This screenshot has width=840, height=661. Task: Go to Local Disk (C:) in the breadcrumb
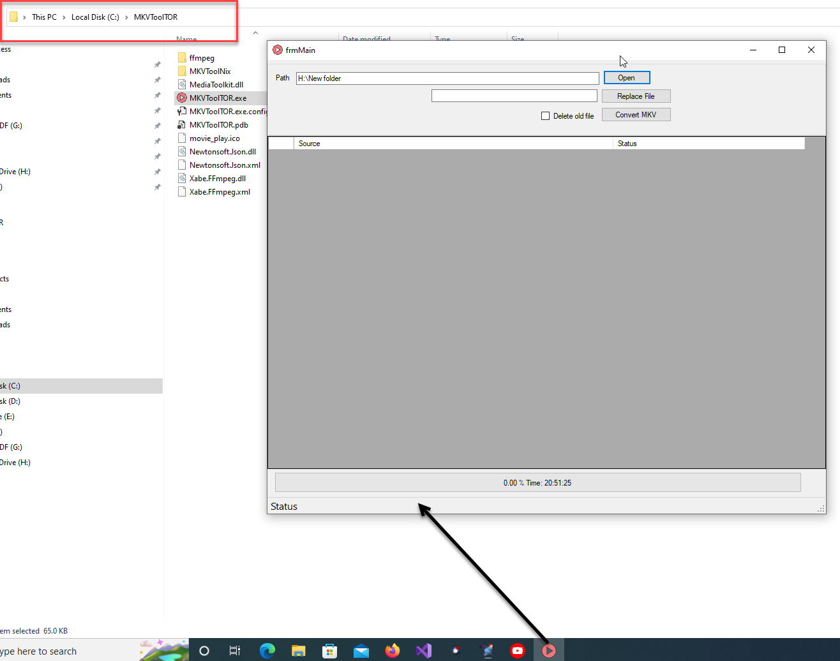click(95, 17)
